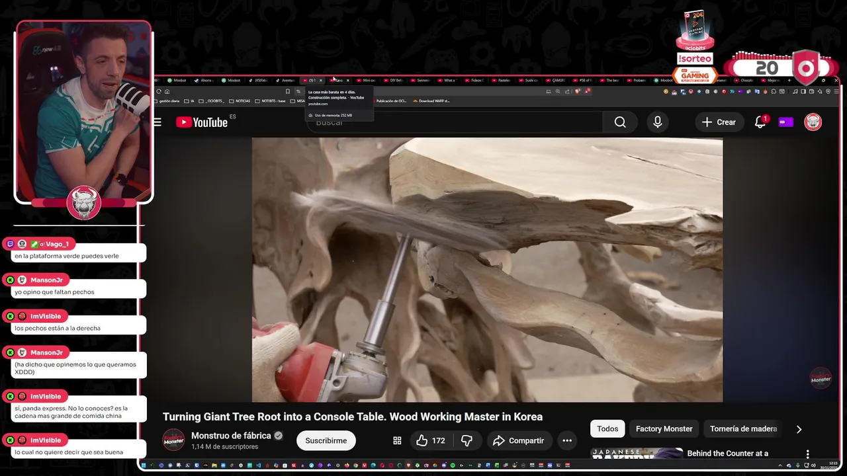
Task: Dislike the video with the thumbs-down
Action: point(467,440)
